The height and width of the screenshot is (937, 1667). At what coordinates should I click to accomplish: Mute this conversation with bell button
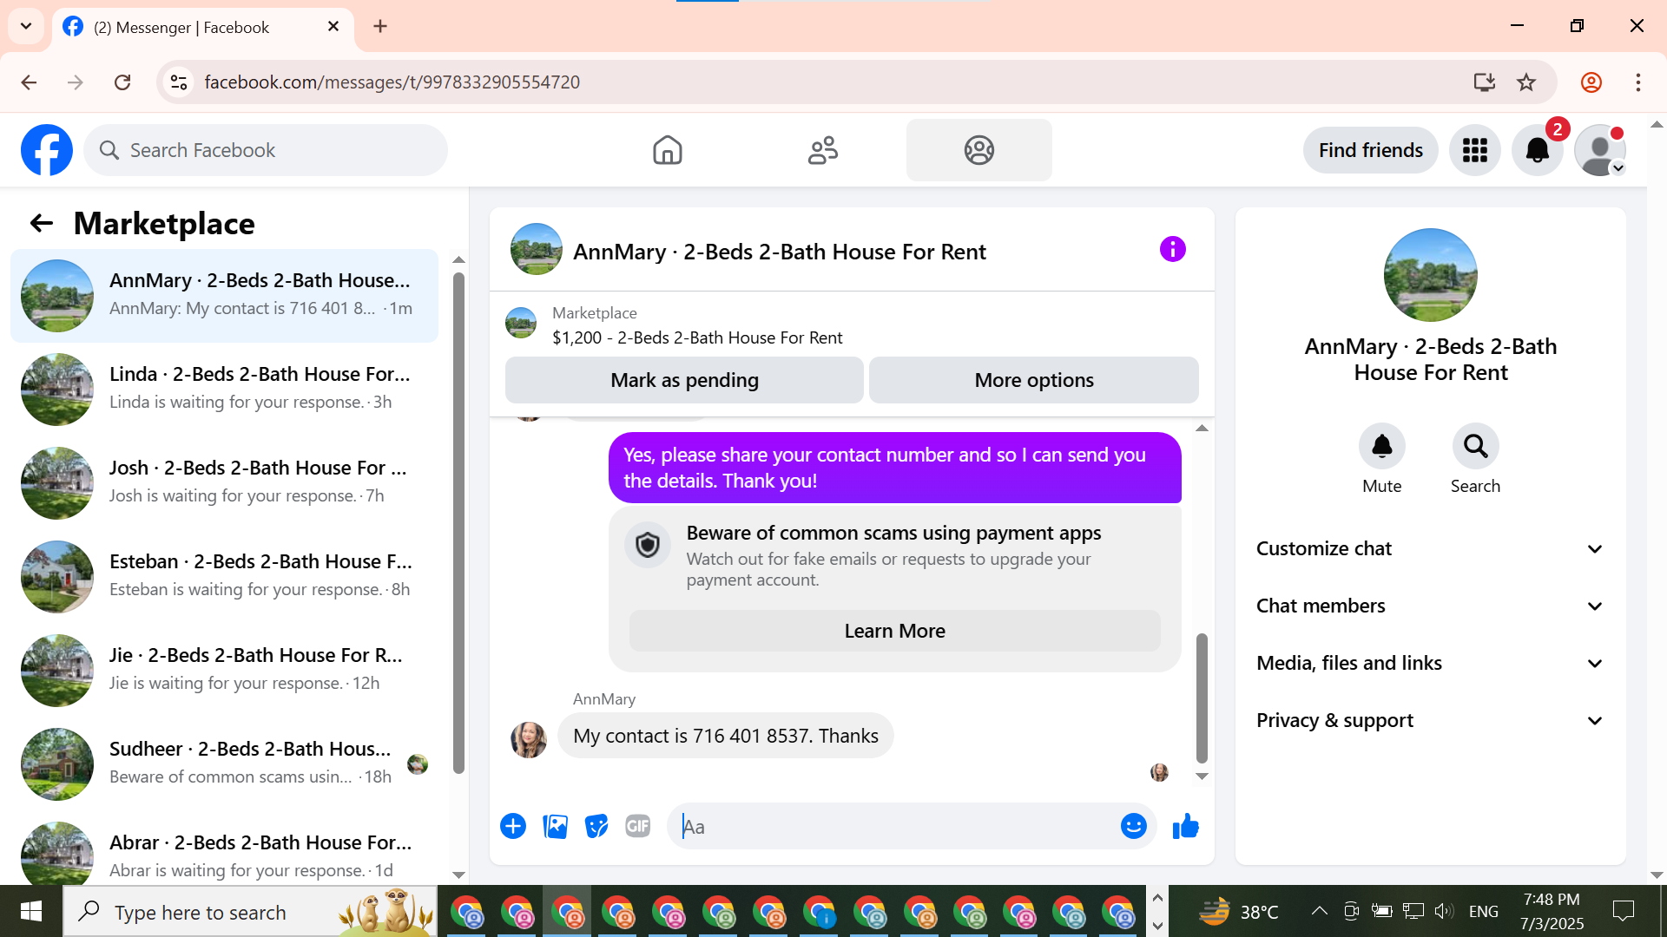tap(1381, 447)
